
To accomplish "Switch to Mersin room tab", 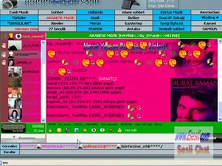I will point(95,24).
